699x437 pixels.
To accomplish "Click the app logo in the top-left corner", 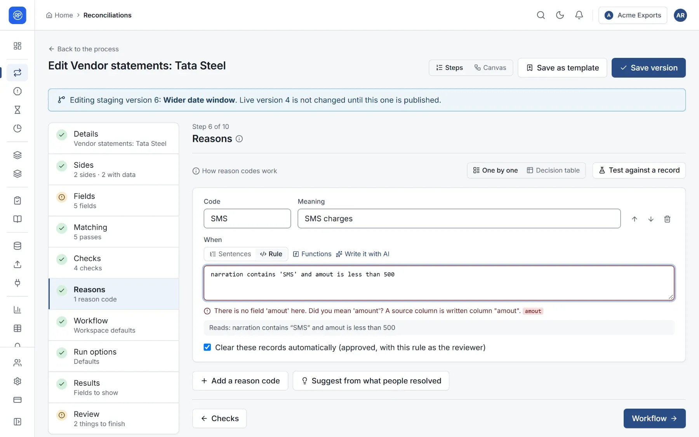I will pos(17,15).
